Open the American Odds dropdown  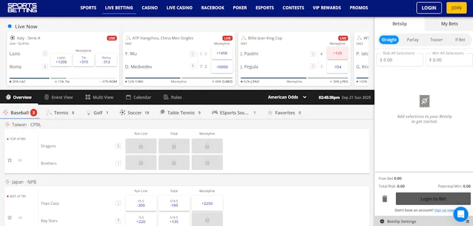pyautogui.click(x=287, y=97)
